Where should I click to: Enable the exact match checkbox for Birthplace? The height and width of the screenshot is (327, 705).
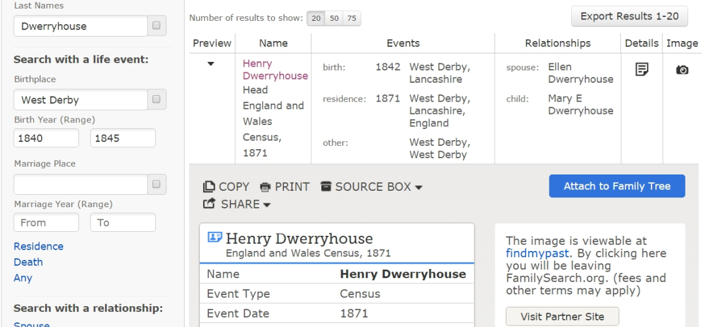pos(156,100)
